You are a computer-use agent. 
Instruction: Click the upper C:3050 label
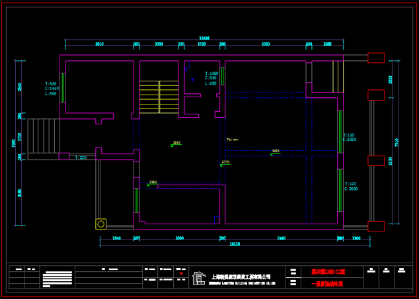click(x=349, y=140)
